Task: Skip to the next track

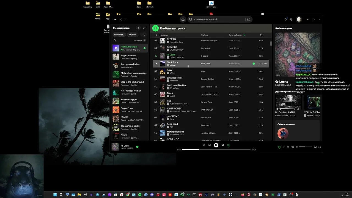Action: [223, 145]
